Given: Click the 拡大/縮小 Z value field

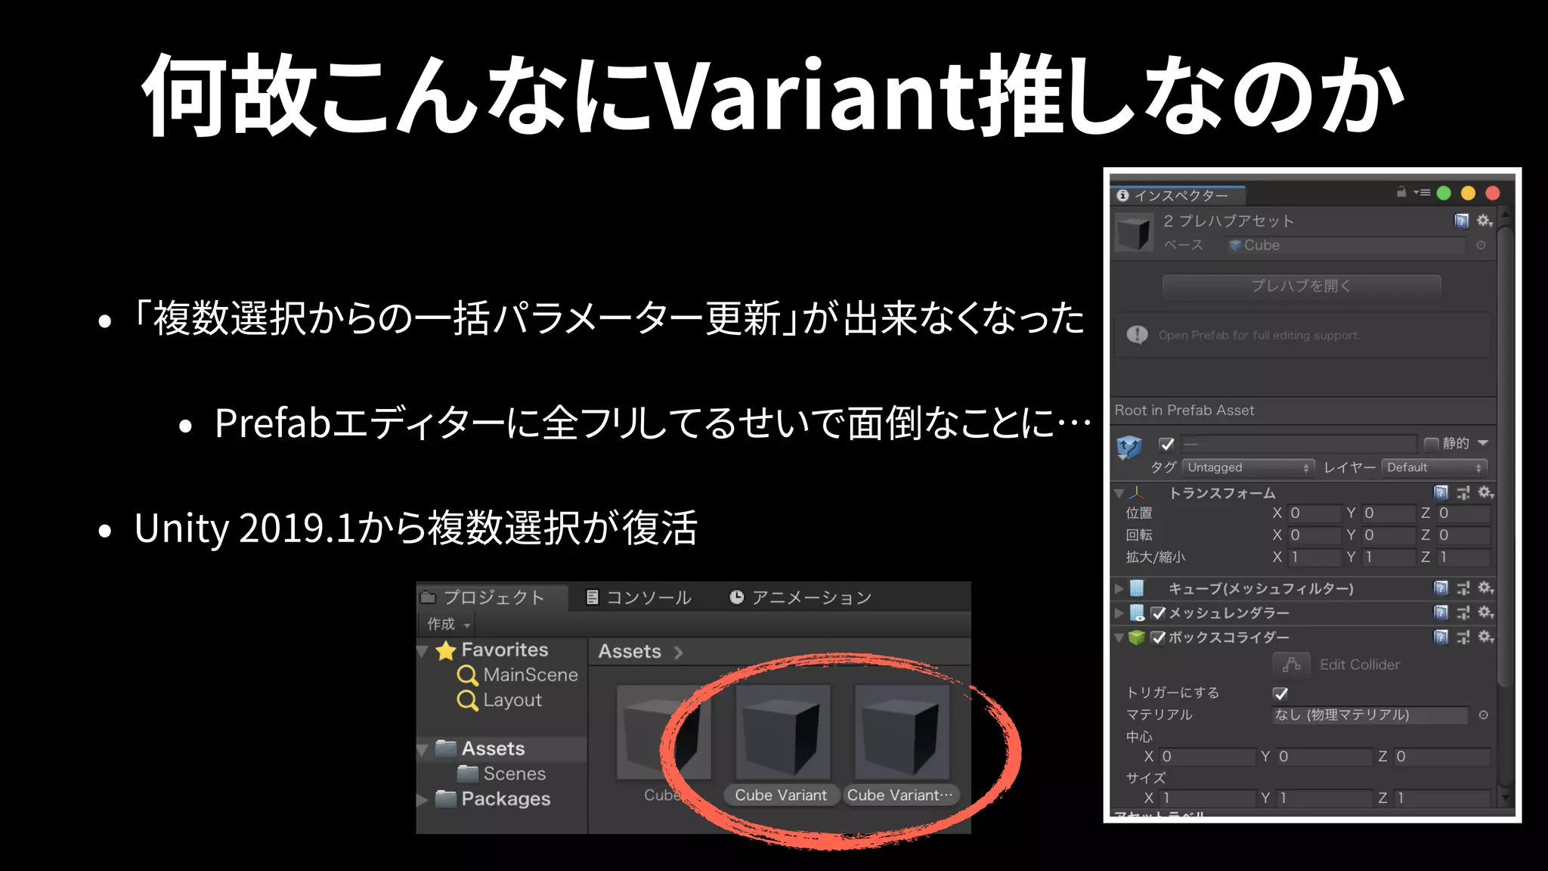Looking at the screenshot, I should [1463, 557].
